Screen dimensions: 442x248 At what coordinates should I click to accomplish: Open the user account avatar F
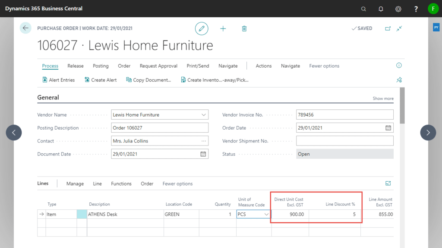point(433,9)
